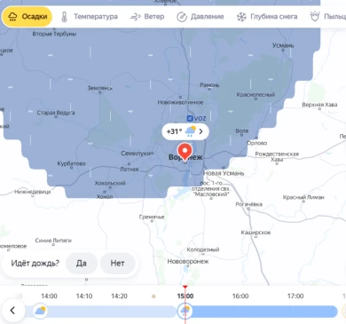Viewport: 346px width, 324px height.
Task: Open the +31° weather bubble chevron
Action: 201,131
